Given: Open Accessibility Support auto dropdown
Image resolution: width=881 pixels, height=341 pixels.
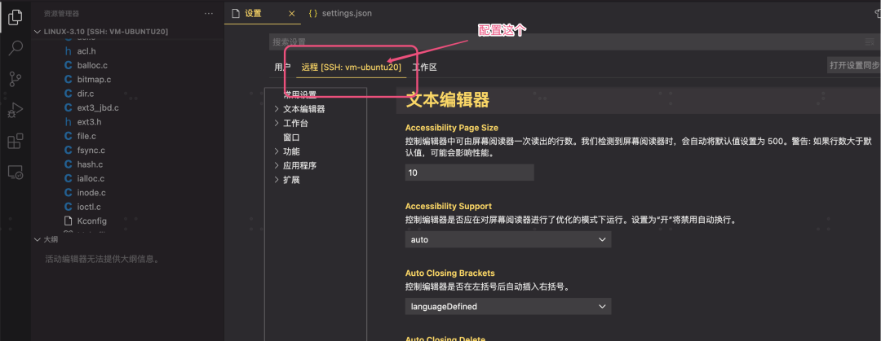Looking at the screenshot, I should coord(508,239).
